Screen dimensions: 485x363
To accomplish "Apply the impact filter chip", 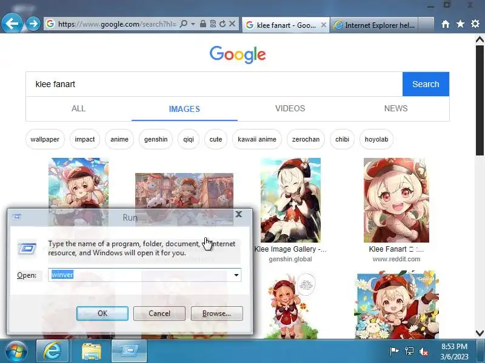I will coord(85,139).
